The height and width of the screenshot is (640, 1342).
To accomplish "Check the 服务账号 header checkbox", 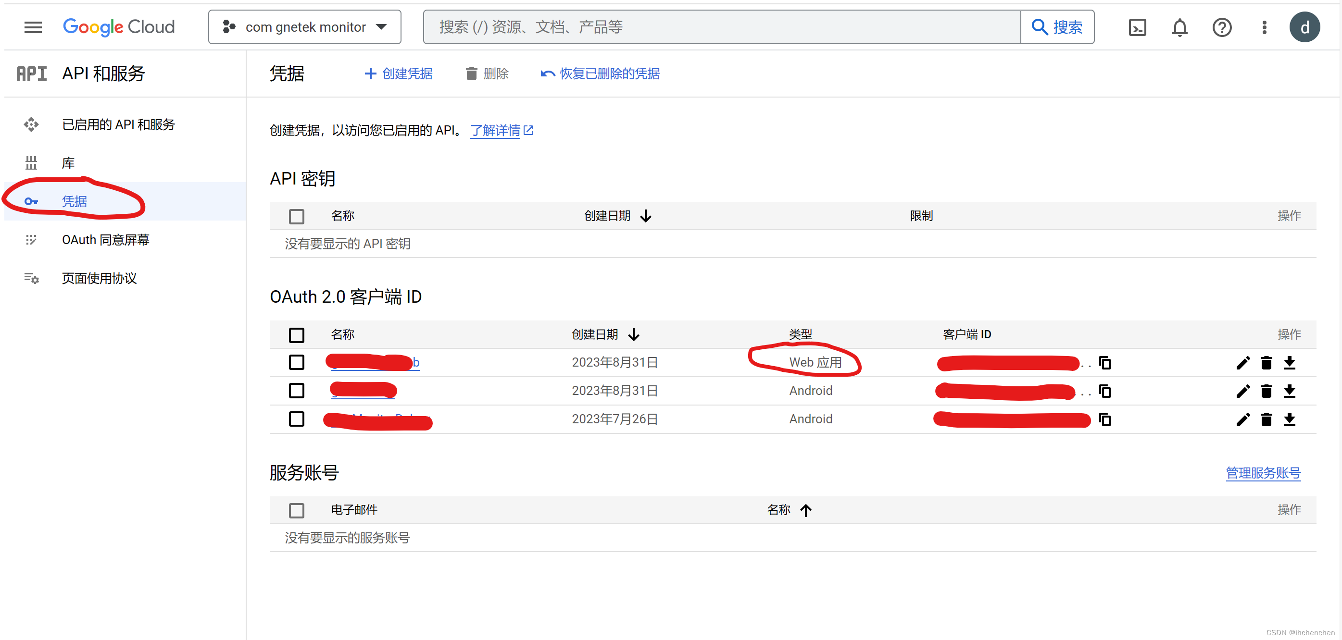I will pos(297,510).
